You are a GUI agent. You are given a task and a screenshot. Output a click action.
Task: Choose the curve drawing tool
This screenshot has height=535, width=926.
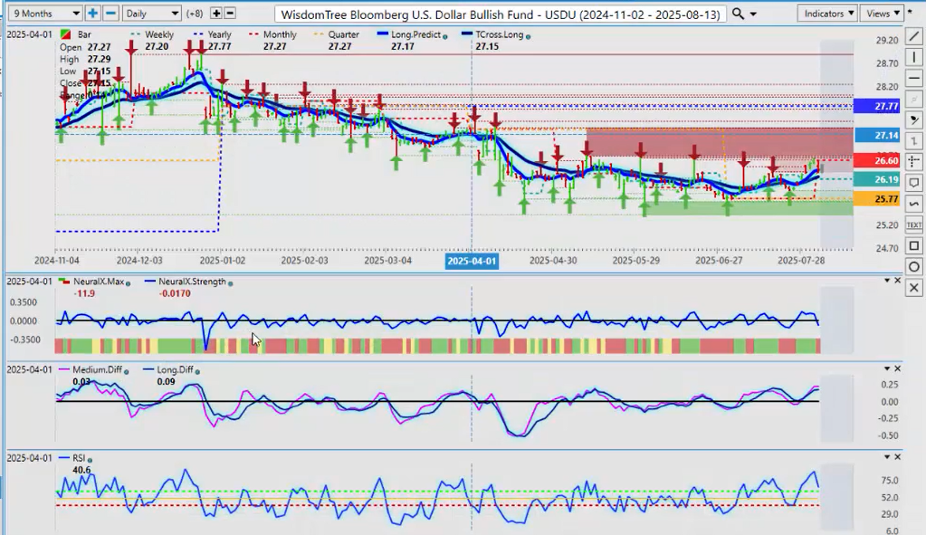[x=914, y=204]
